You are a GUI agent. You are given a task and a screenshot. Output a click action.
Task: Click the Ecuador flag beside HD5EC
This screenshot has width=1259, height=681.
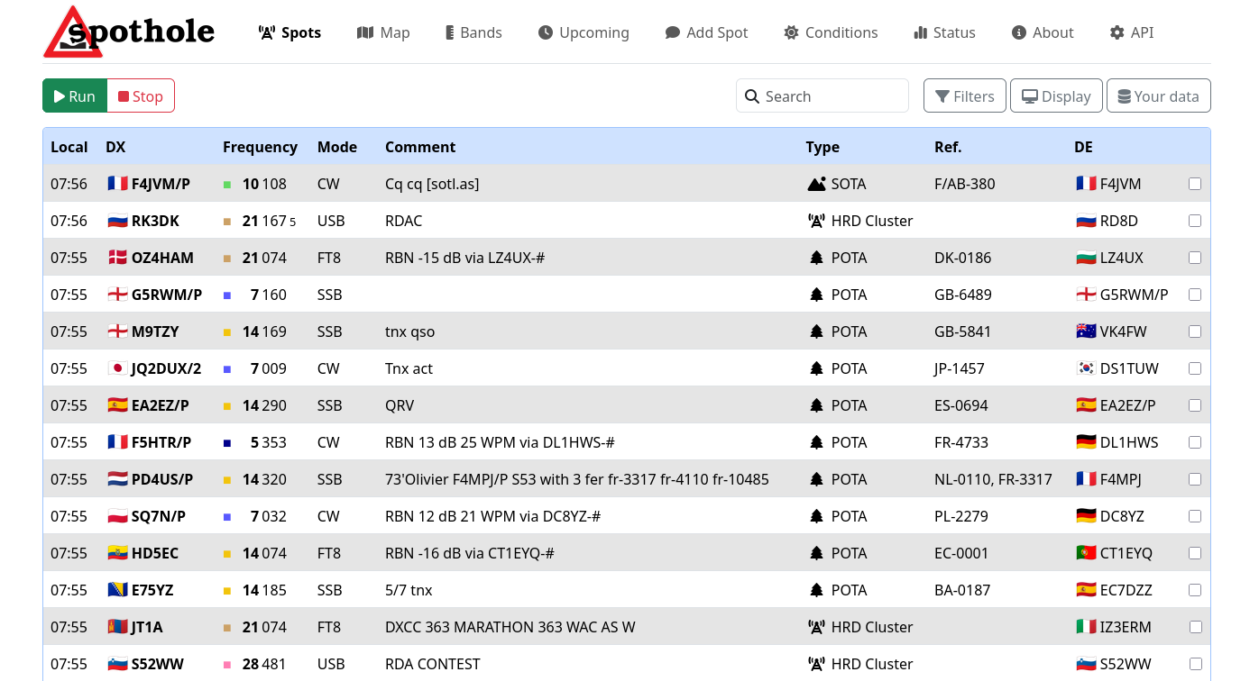117,553
